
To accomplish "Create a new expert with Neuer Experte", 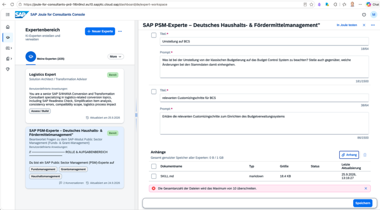I will 100,31.
